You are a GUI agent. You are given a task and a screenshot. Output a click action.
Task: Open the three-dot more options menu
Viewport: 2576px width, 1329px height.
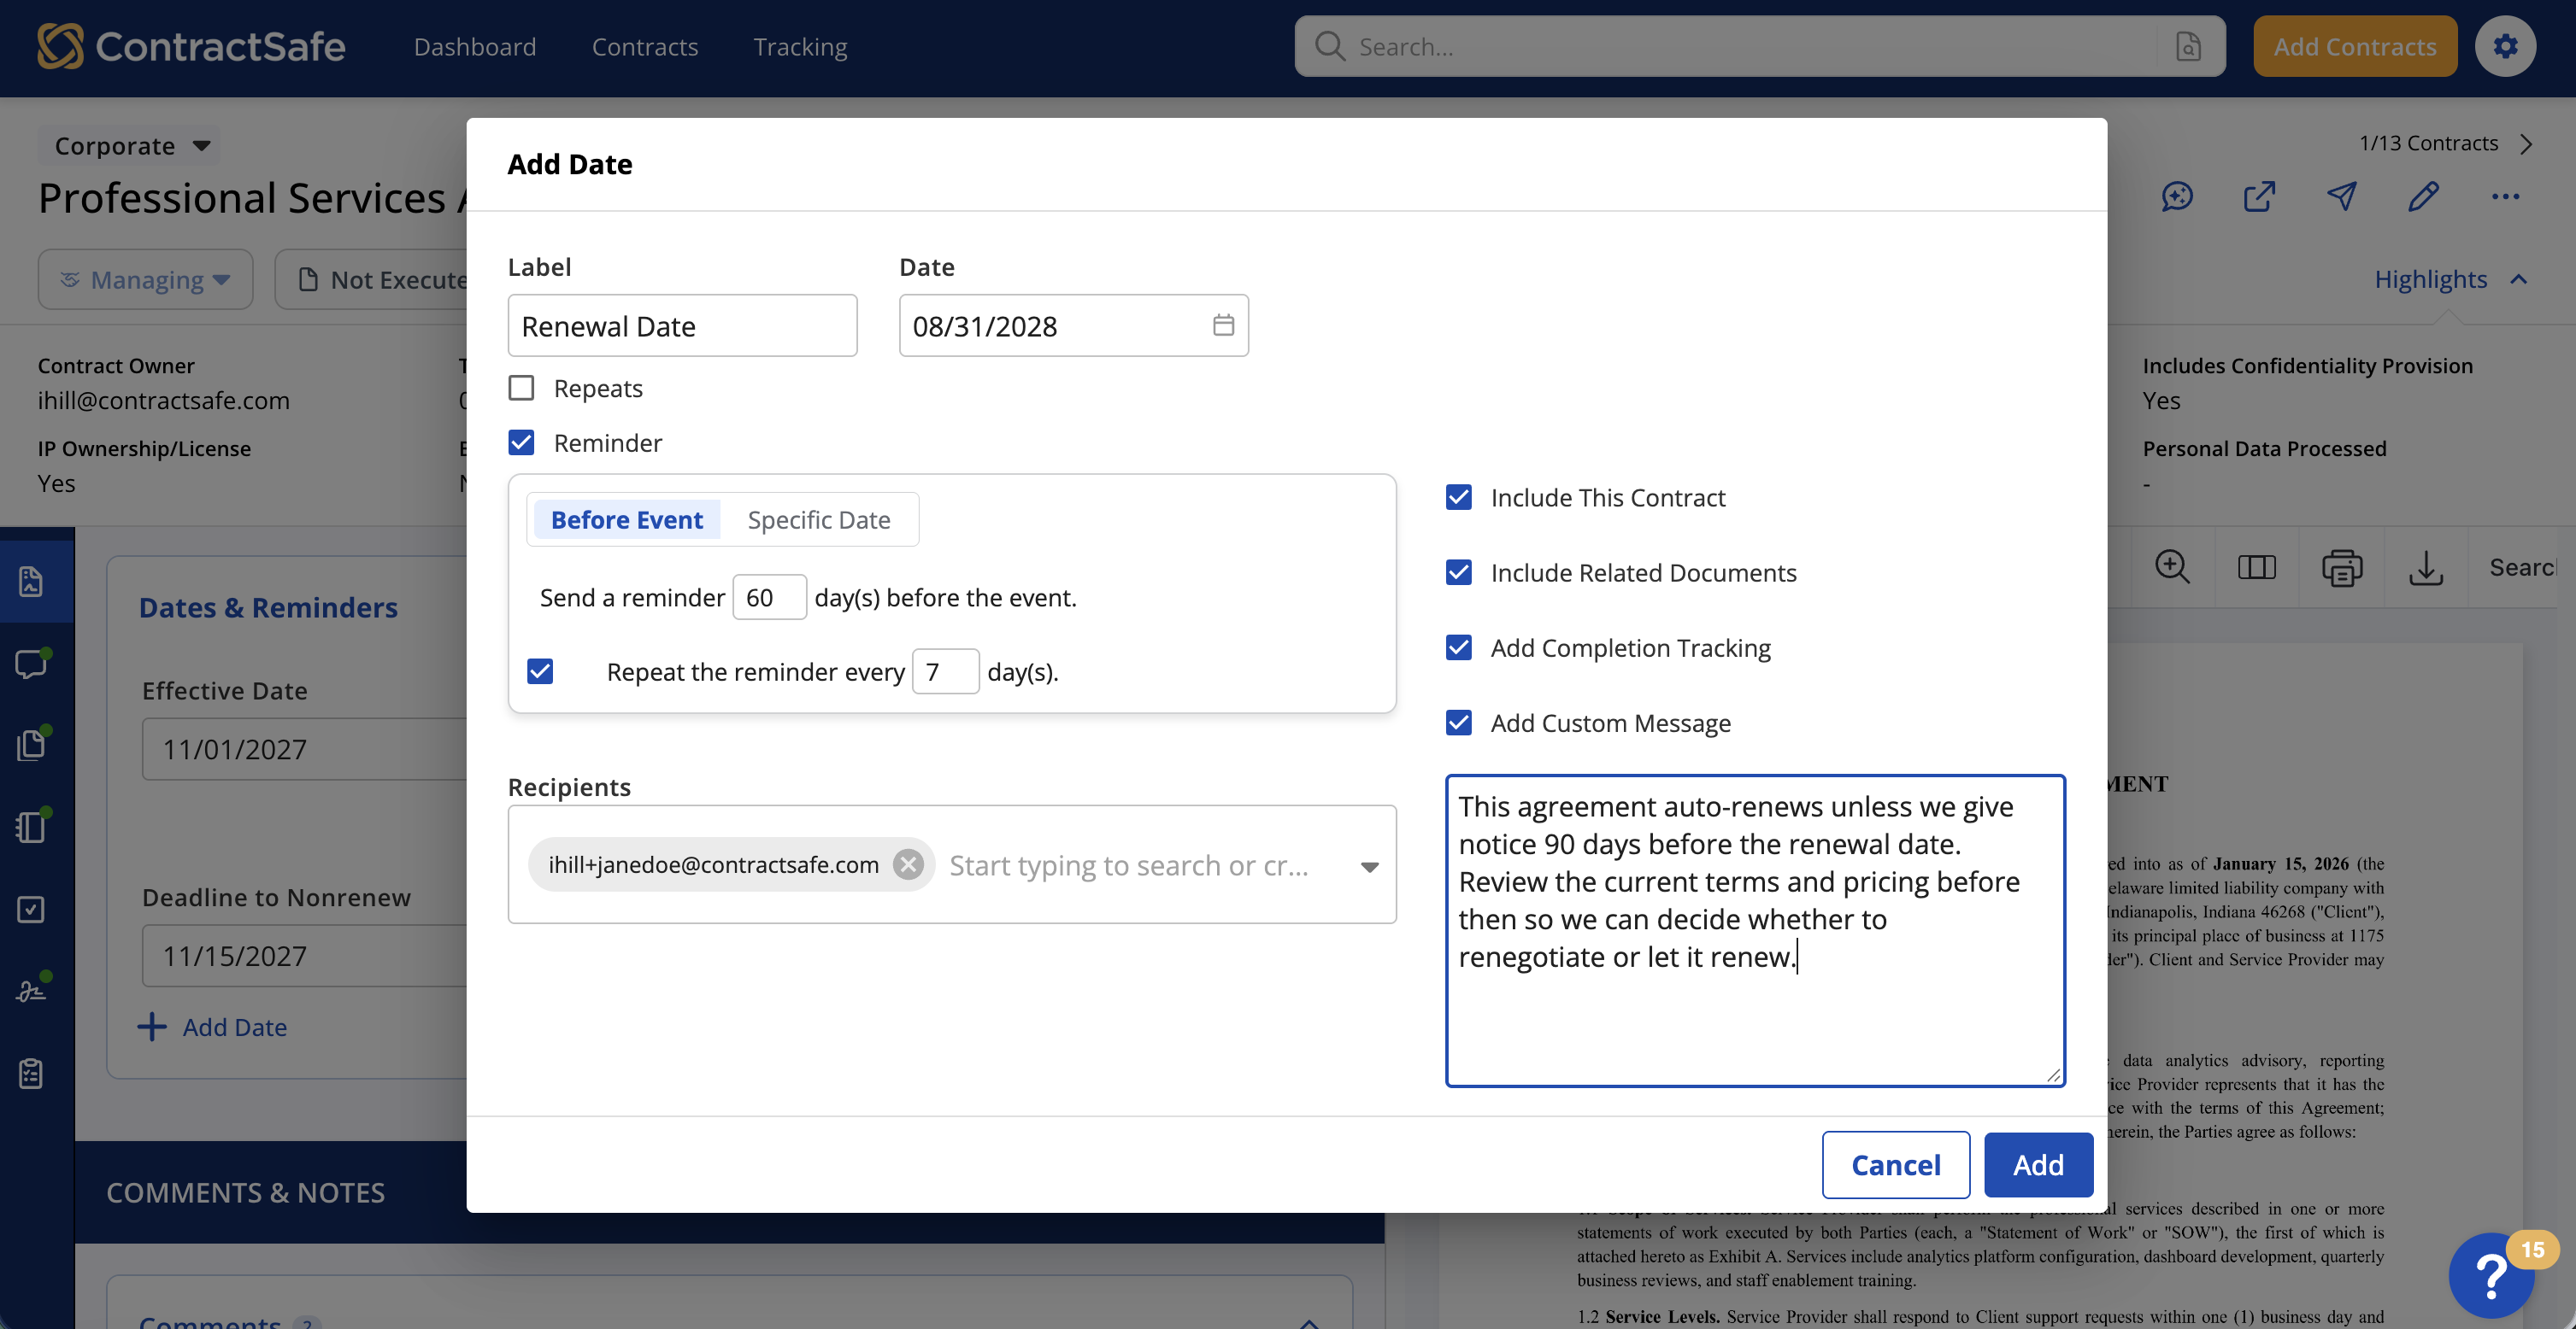(x=2505, y=196)
